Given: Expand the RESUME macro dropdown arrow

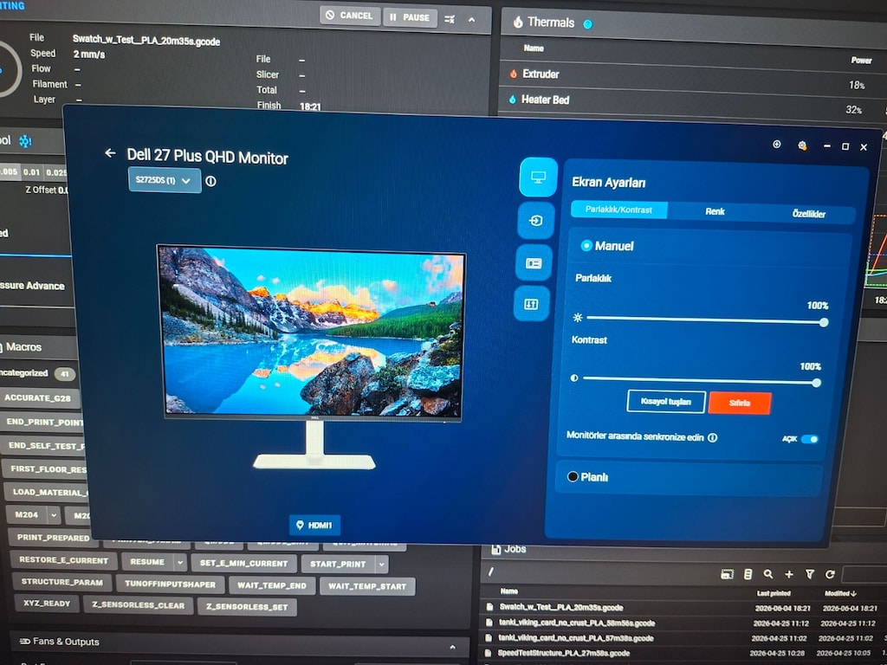Looking at the screenshot, I should coord(180,563).
